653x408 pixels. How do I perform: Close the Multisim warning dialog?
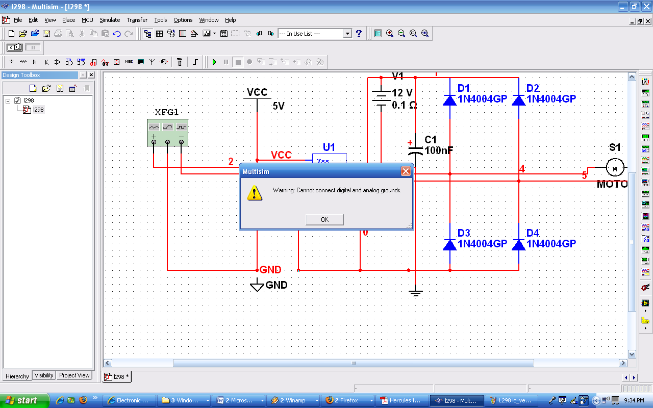(406, 171)
